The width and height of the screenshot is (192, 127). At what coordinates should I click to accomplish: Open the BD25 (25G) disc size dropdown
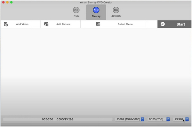point(158,119)
